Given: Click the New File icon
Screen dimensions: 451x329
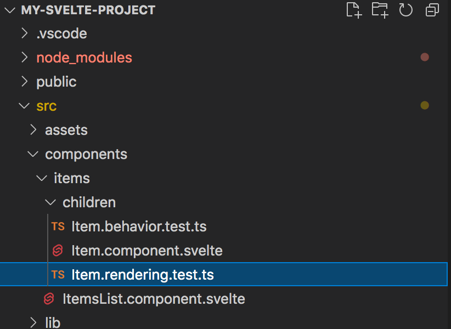Looking at the screenshot, I should pos(354,10).
